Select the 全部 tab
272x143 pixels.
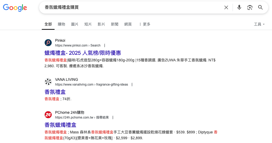pyautogui.click(x=48, y=24)
